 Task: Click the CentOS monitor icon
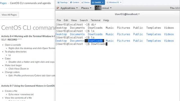93,3
